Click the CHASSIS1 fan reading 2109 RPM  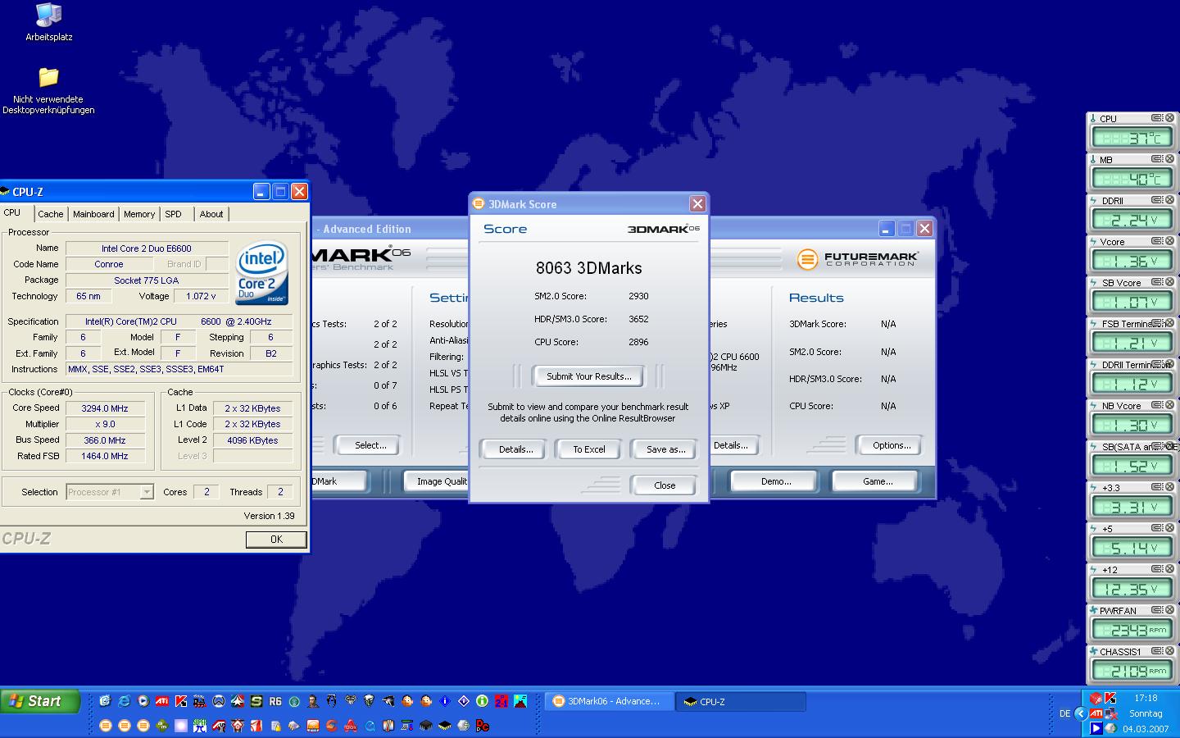pyautogui.click(x=1132, y=671)
